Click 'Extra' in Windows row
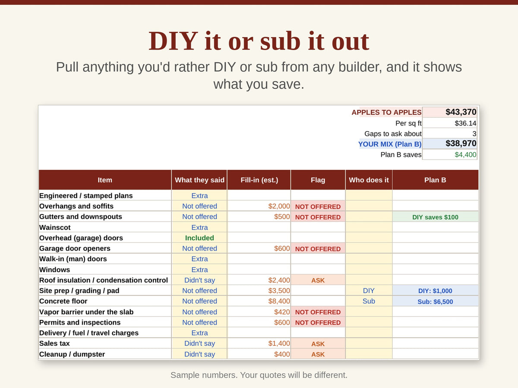Viewport: 518px width, 388px height. pyautogui.click(x=199, y=269)
